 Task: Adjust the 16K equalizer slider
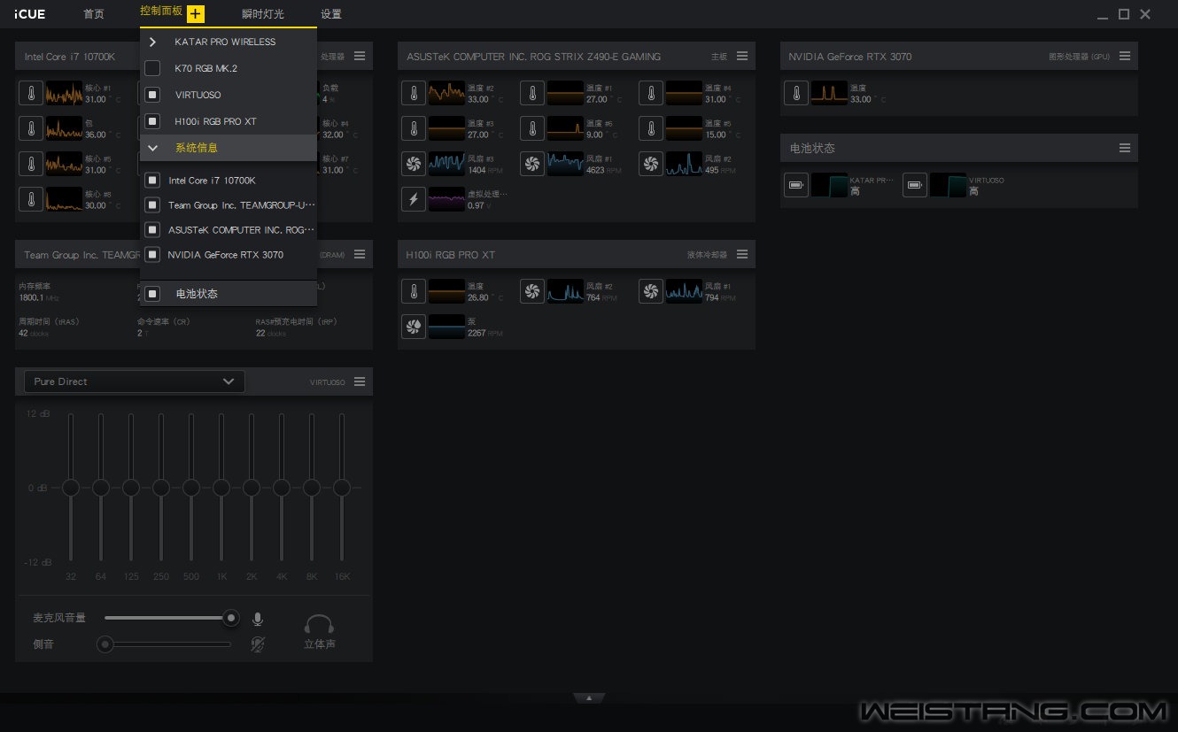342,488
